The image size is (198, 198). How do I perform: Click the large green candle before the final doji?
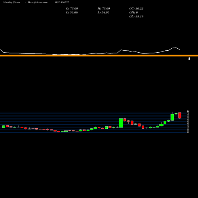coord(172,117)
